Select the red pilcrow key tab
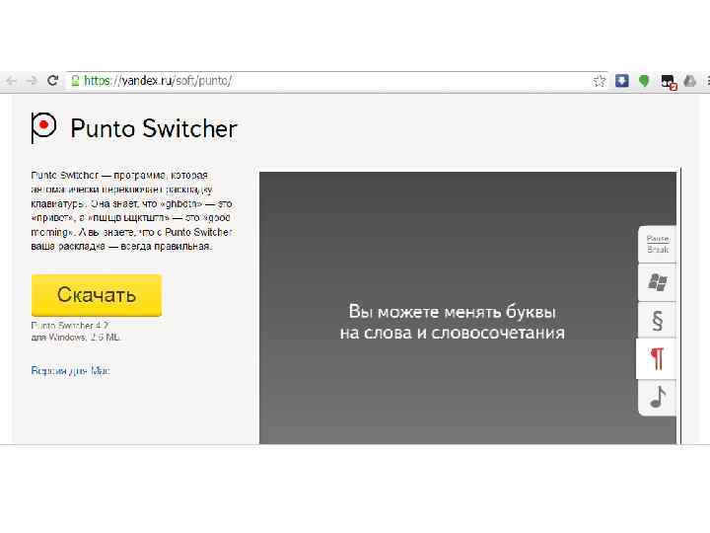The image size is (710, 533). [x=657, y=358]
